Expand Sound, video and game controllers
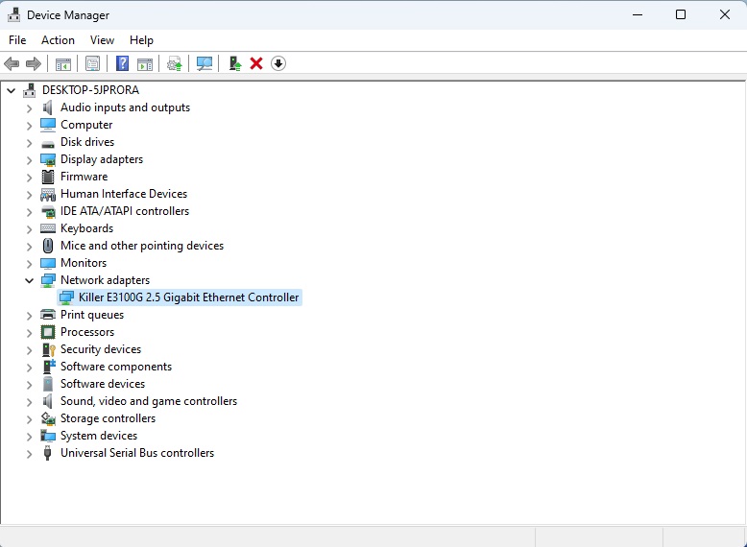The width and height of the screenshot is (747, 547). (29, 401)
